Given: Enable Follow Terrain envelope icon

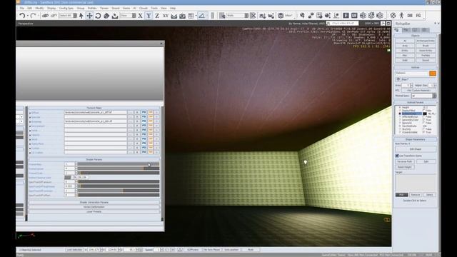Looking at the screenshot, I should pyautogui.click(x=174, y=16).
